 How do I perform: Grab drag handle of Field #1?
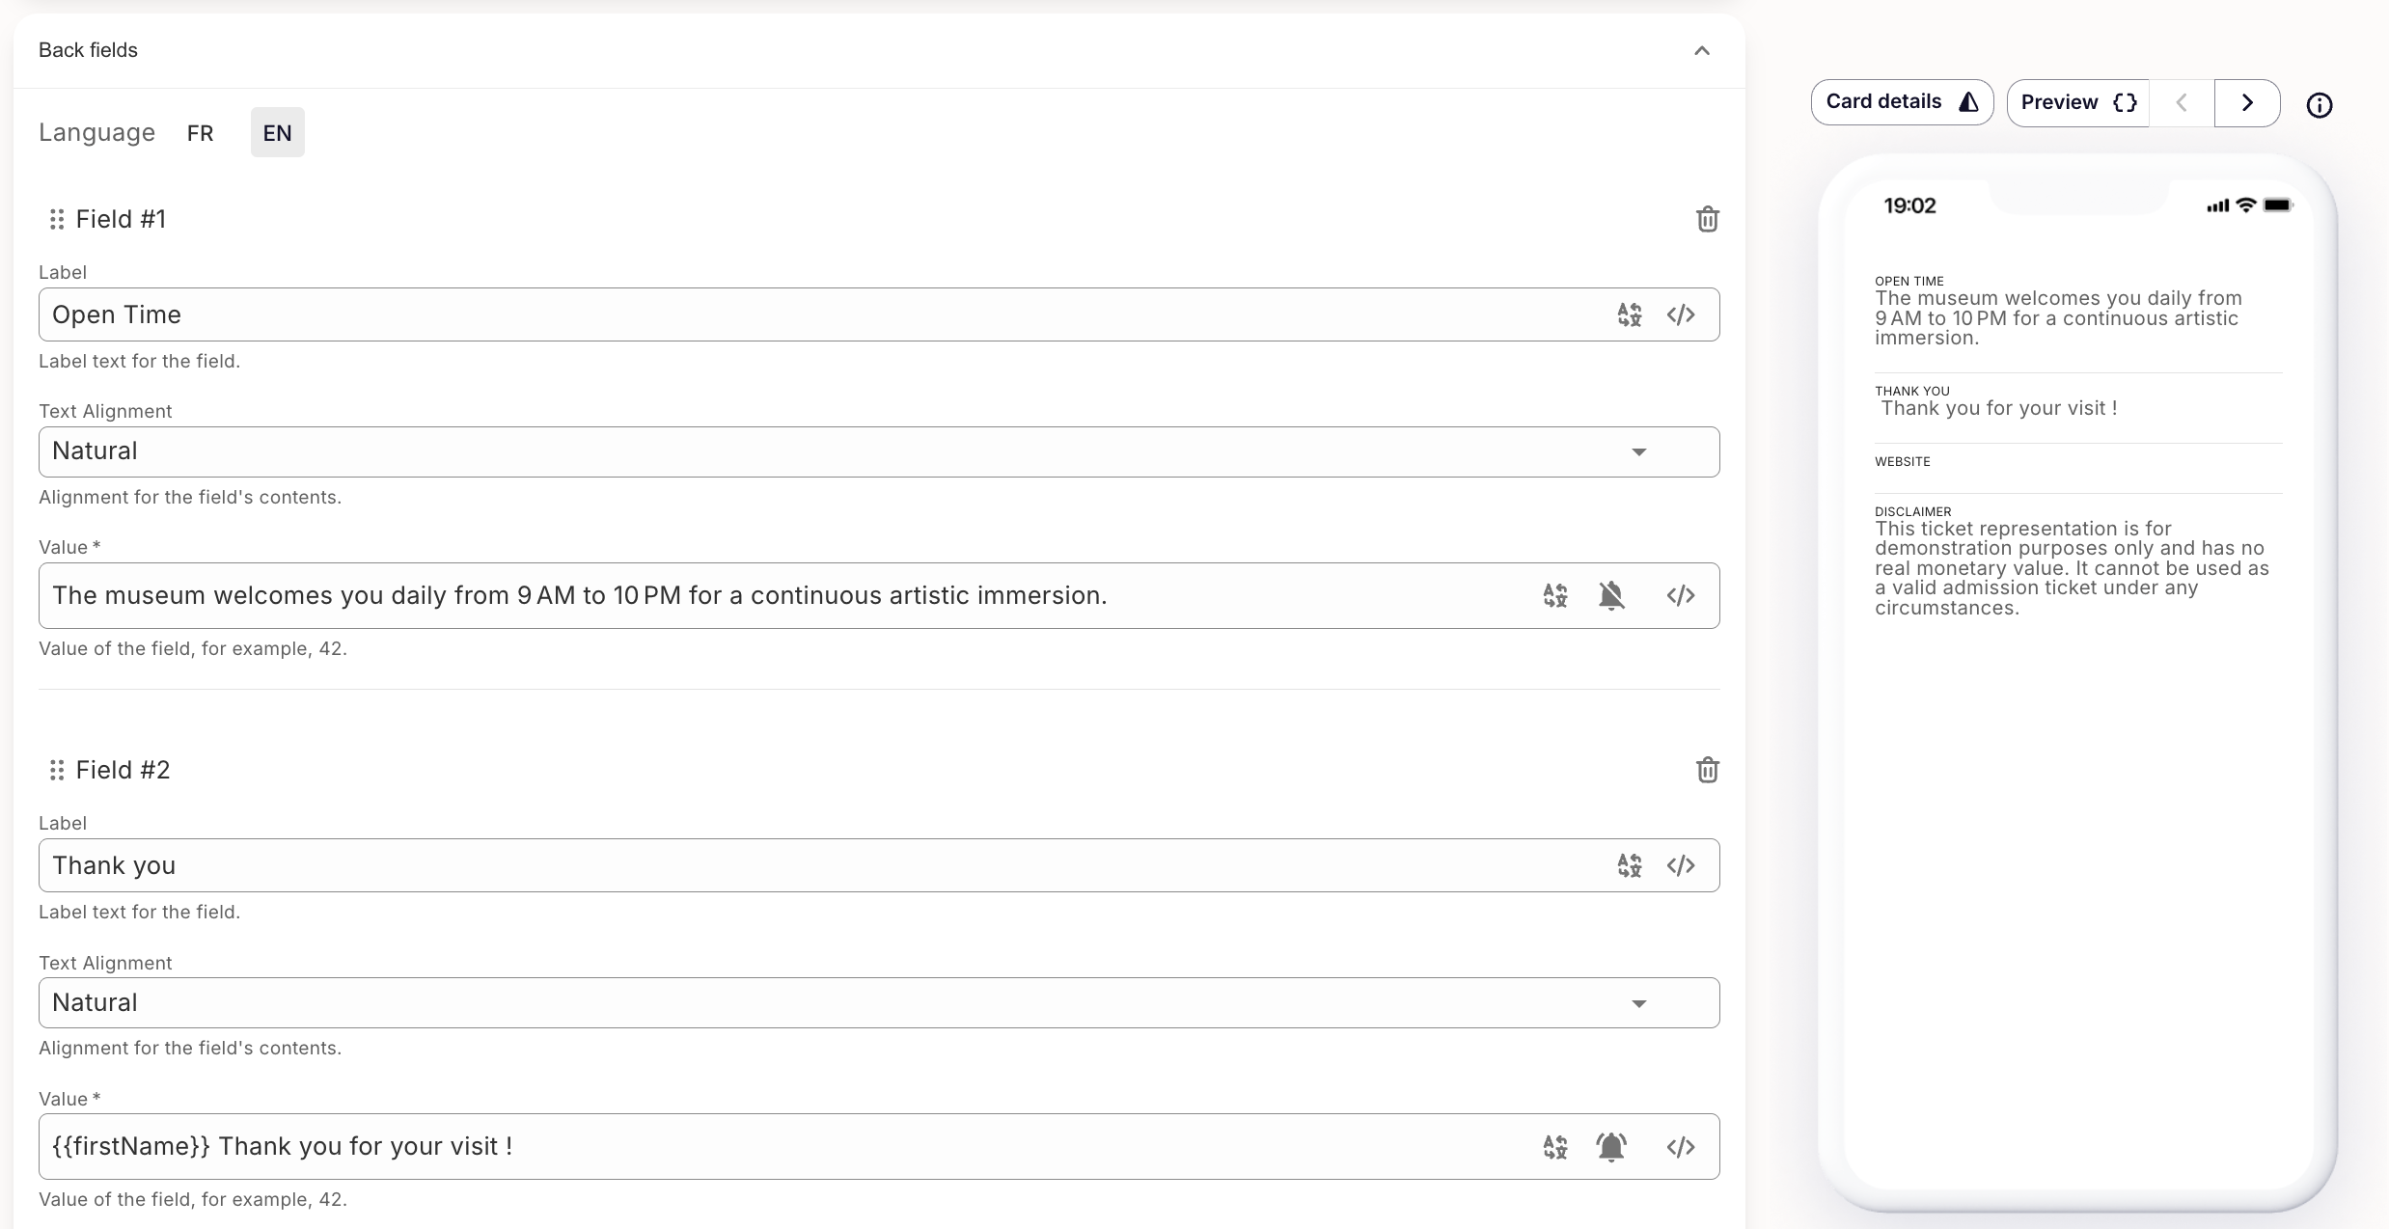click(57, 219)
